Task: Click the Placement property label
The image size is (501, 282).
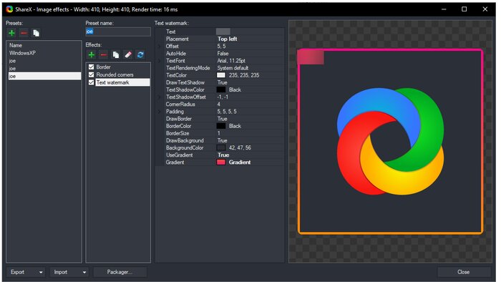Action: tap(177, 39)
